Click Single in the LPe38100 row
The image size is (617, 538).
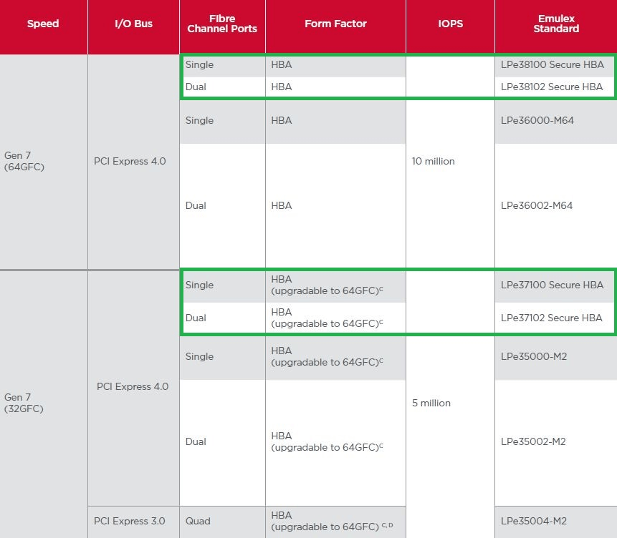click(x=199, y=64)
